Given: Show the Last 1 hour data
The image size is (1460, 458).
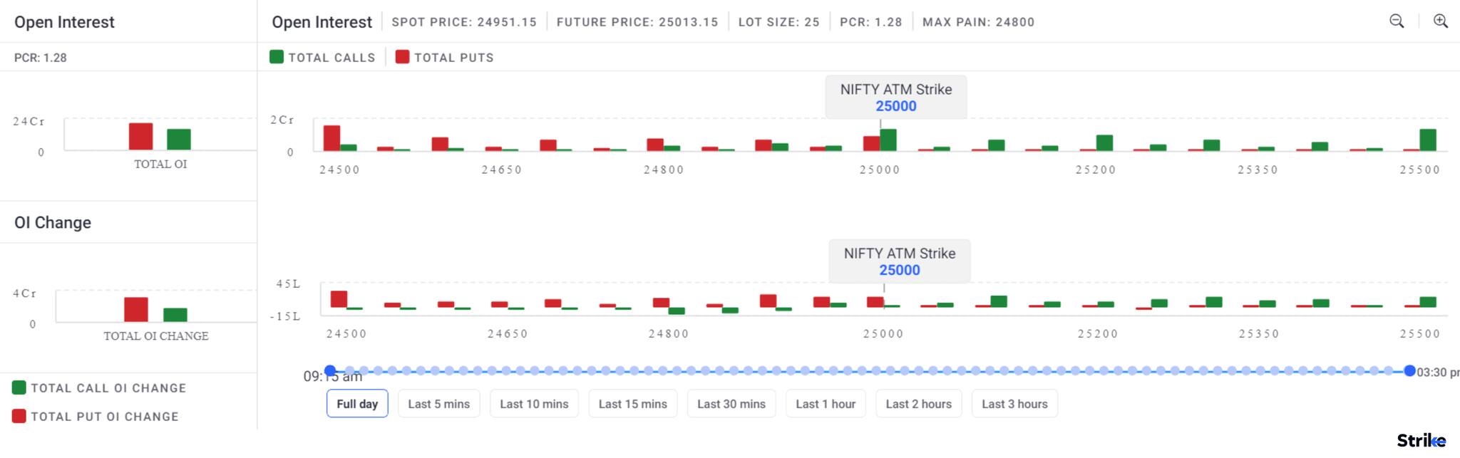Looking at the screenshot, I should [826, 404].
